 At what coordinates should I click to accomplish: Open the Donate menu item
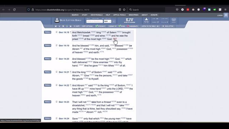[154, 15]
